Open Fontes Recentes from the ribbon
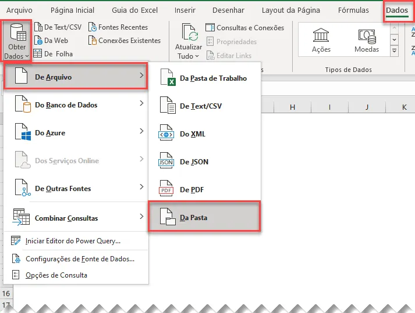Viewport: 415px width, 313px height. 118,27
